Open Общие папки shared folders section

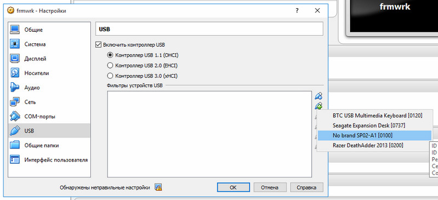click(49, 146)
